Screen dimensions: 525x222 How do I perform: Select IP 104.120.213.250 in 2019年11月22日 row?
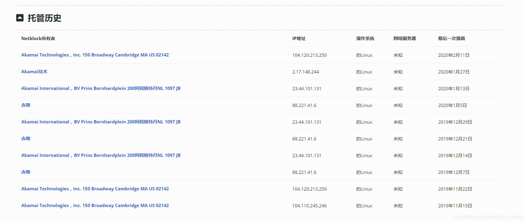(309, 189)
